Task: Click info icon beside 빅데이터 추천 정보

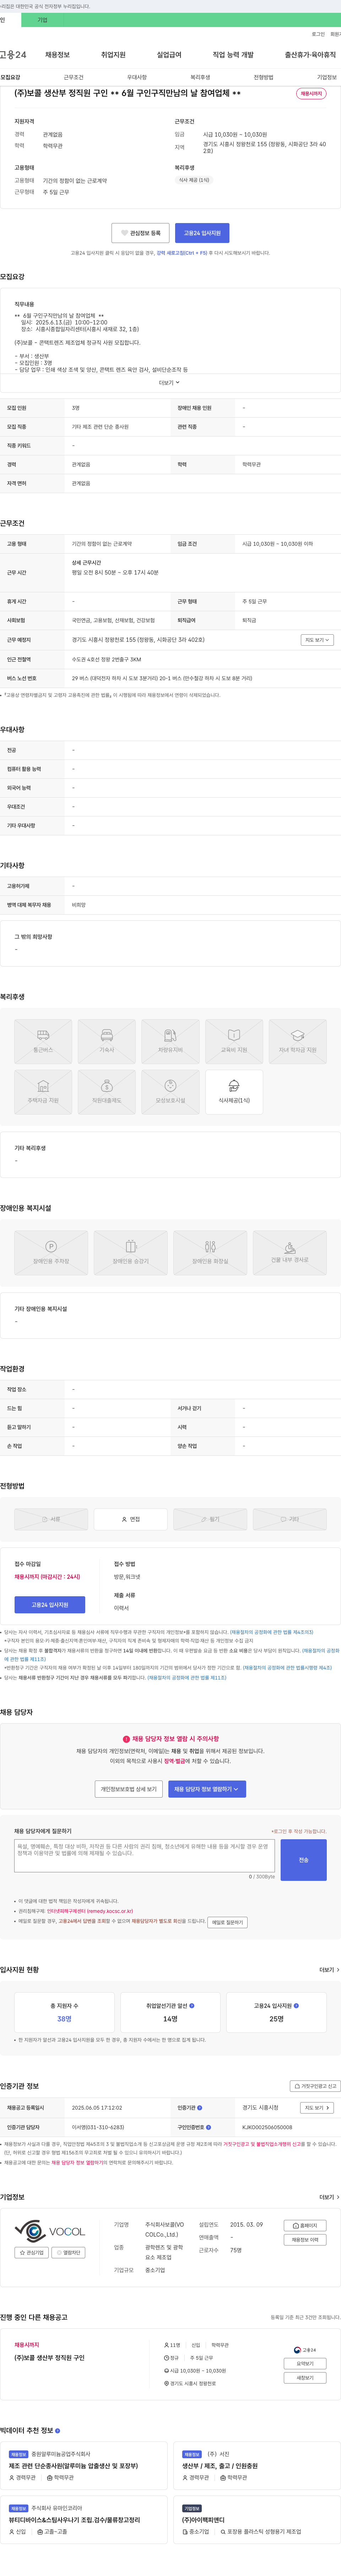Action: (58, 2430)
